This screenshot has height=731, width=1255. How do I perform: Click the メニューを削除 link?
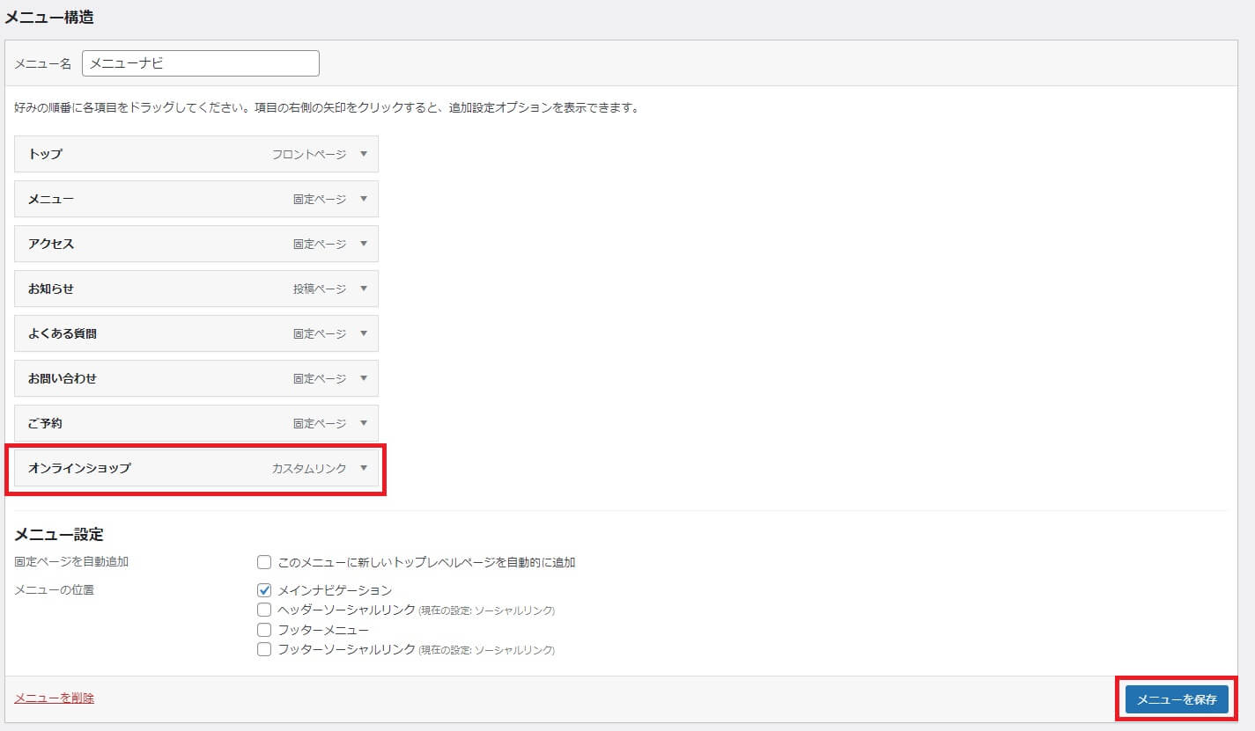click(54, 698)
